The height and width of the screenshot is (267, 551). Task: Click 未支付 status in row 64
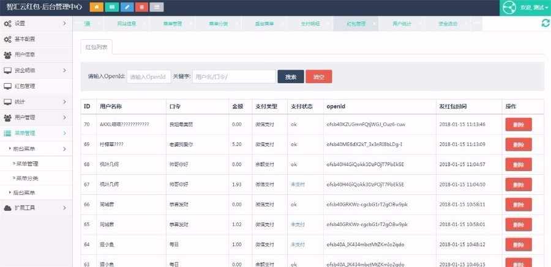click(x=298, y=244)
